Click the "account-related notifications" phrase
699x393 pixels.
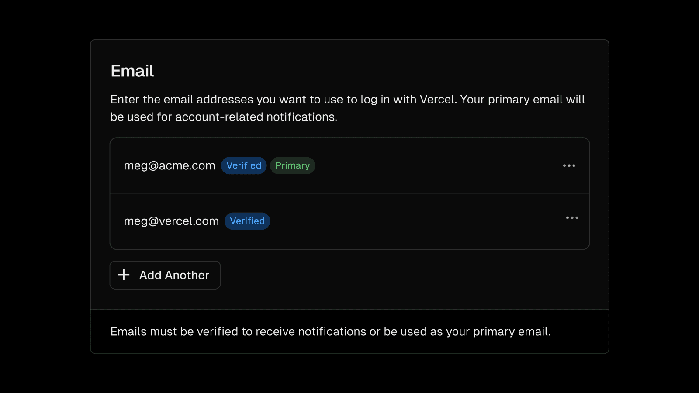coord(256,117)
